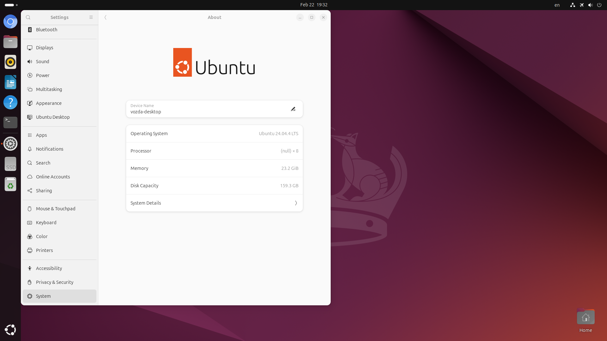The image size is (607, 341).
Task: Launch Terminal from the dock
Action: tap(10, 122)
